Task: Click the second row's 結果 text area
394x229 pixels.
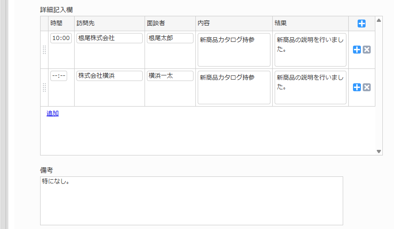Action: (311, 88)
